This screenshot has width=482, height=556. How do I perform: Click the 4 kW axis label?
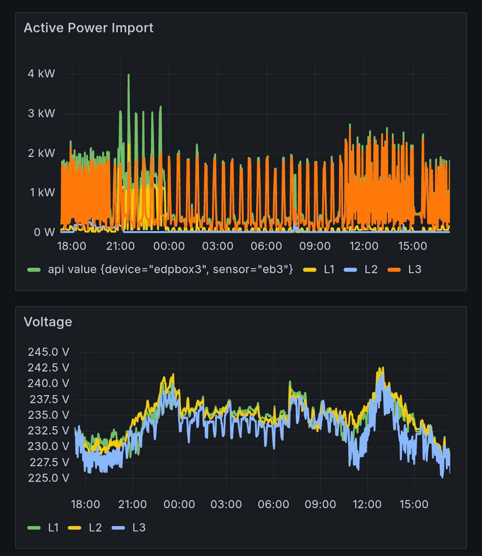(42, 74)
